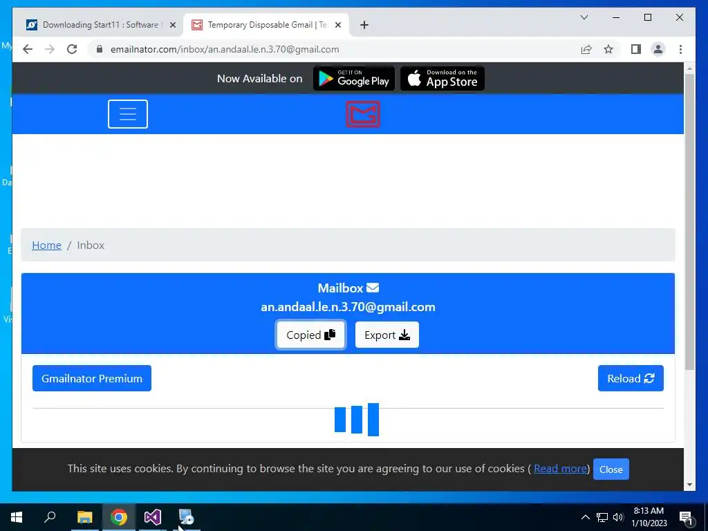Share this page using the share icon
Viewport: 708px width, 531px height.
tap(586, 49)
